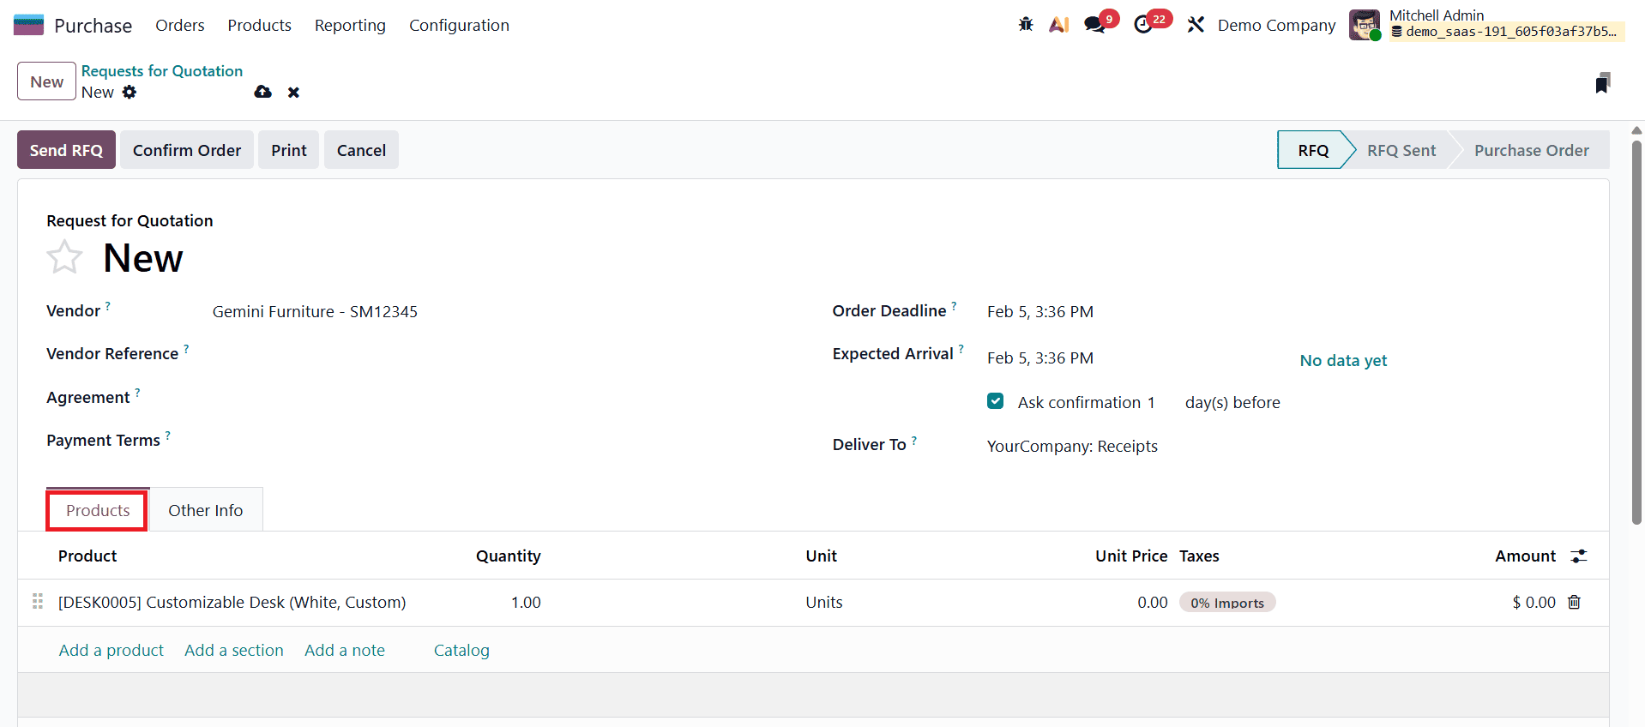Open optional columns via the sliders icon
The image size is (1645, 727).
point(1580,556)
